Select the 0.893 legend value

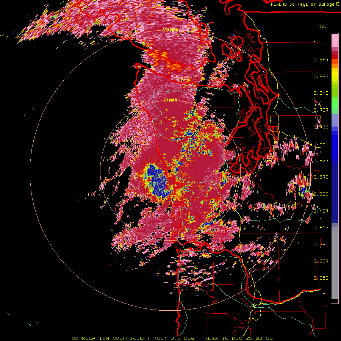pos(321,76)
